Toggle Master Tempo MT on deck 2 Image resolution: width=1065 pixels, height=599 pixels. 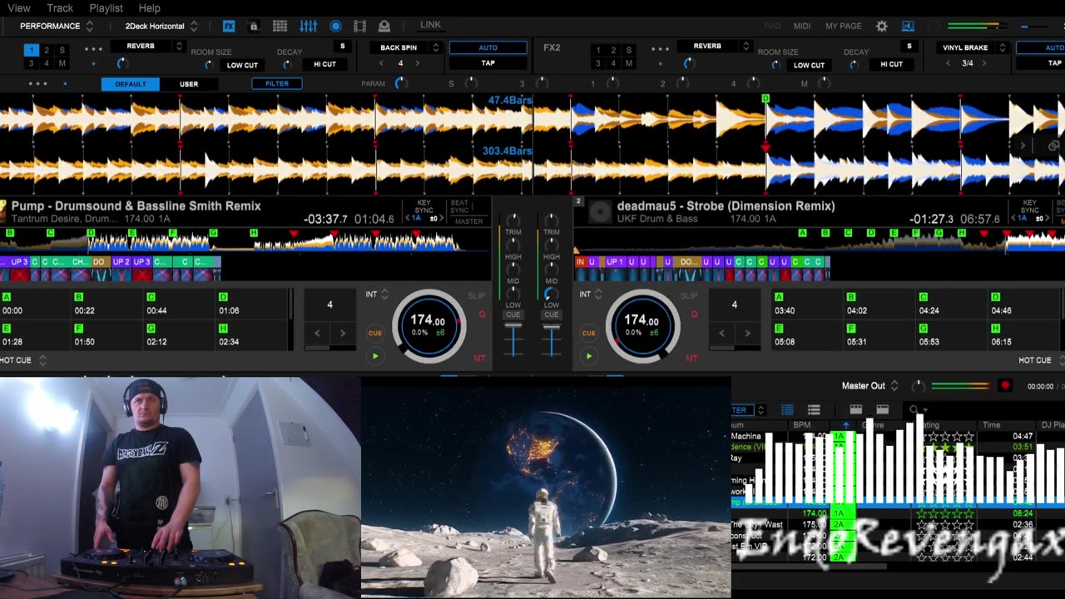pyautogui.click(x=692, y=359)
